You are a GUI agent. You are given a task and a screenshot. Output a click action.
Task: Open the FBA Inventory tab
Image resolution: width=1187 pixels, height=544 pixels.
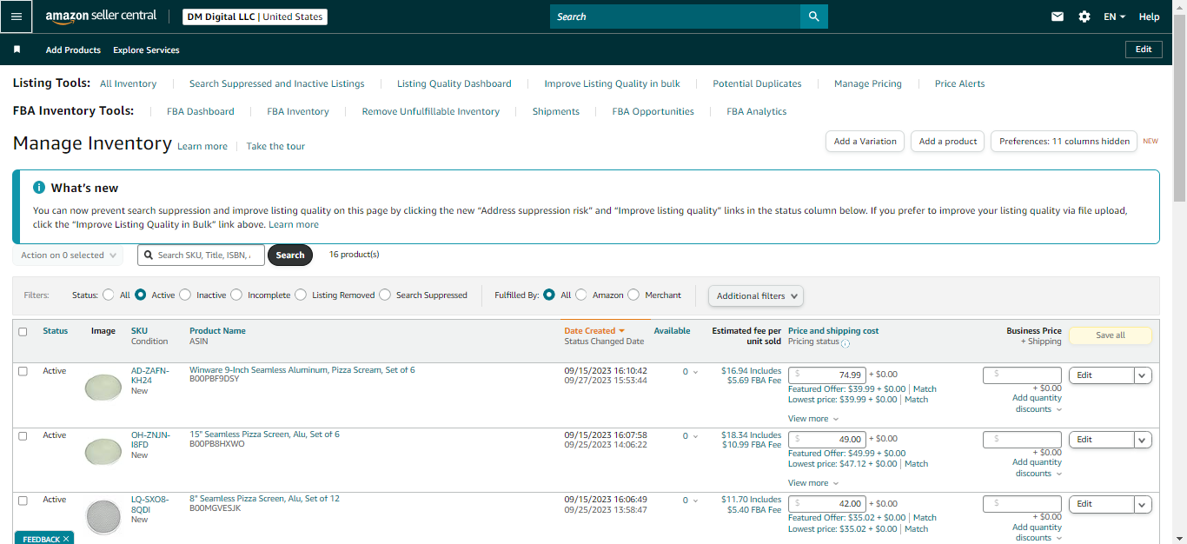[x=298, y=111]
